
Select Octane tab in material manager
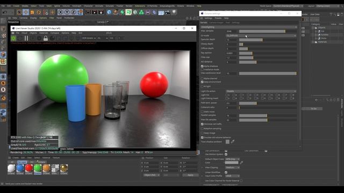42,162
